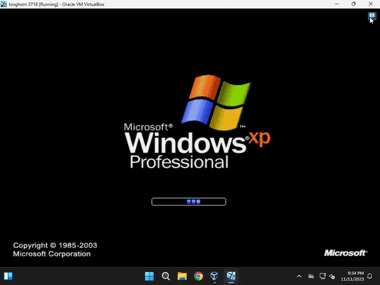Image resolution: width=380 pixels, height=285 pixels.
Task: Click the OneDrive cloud tray icon
Action: [311, 276]
